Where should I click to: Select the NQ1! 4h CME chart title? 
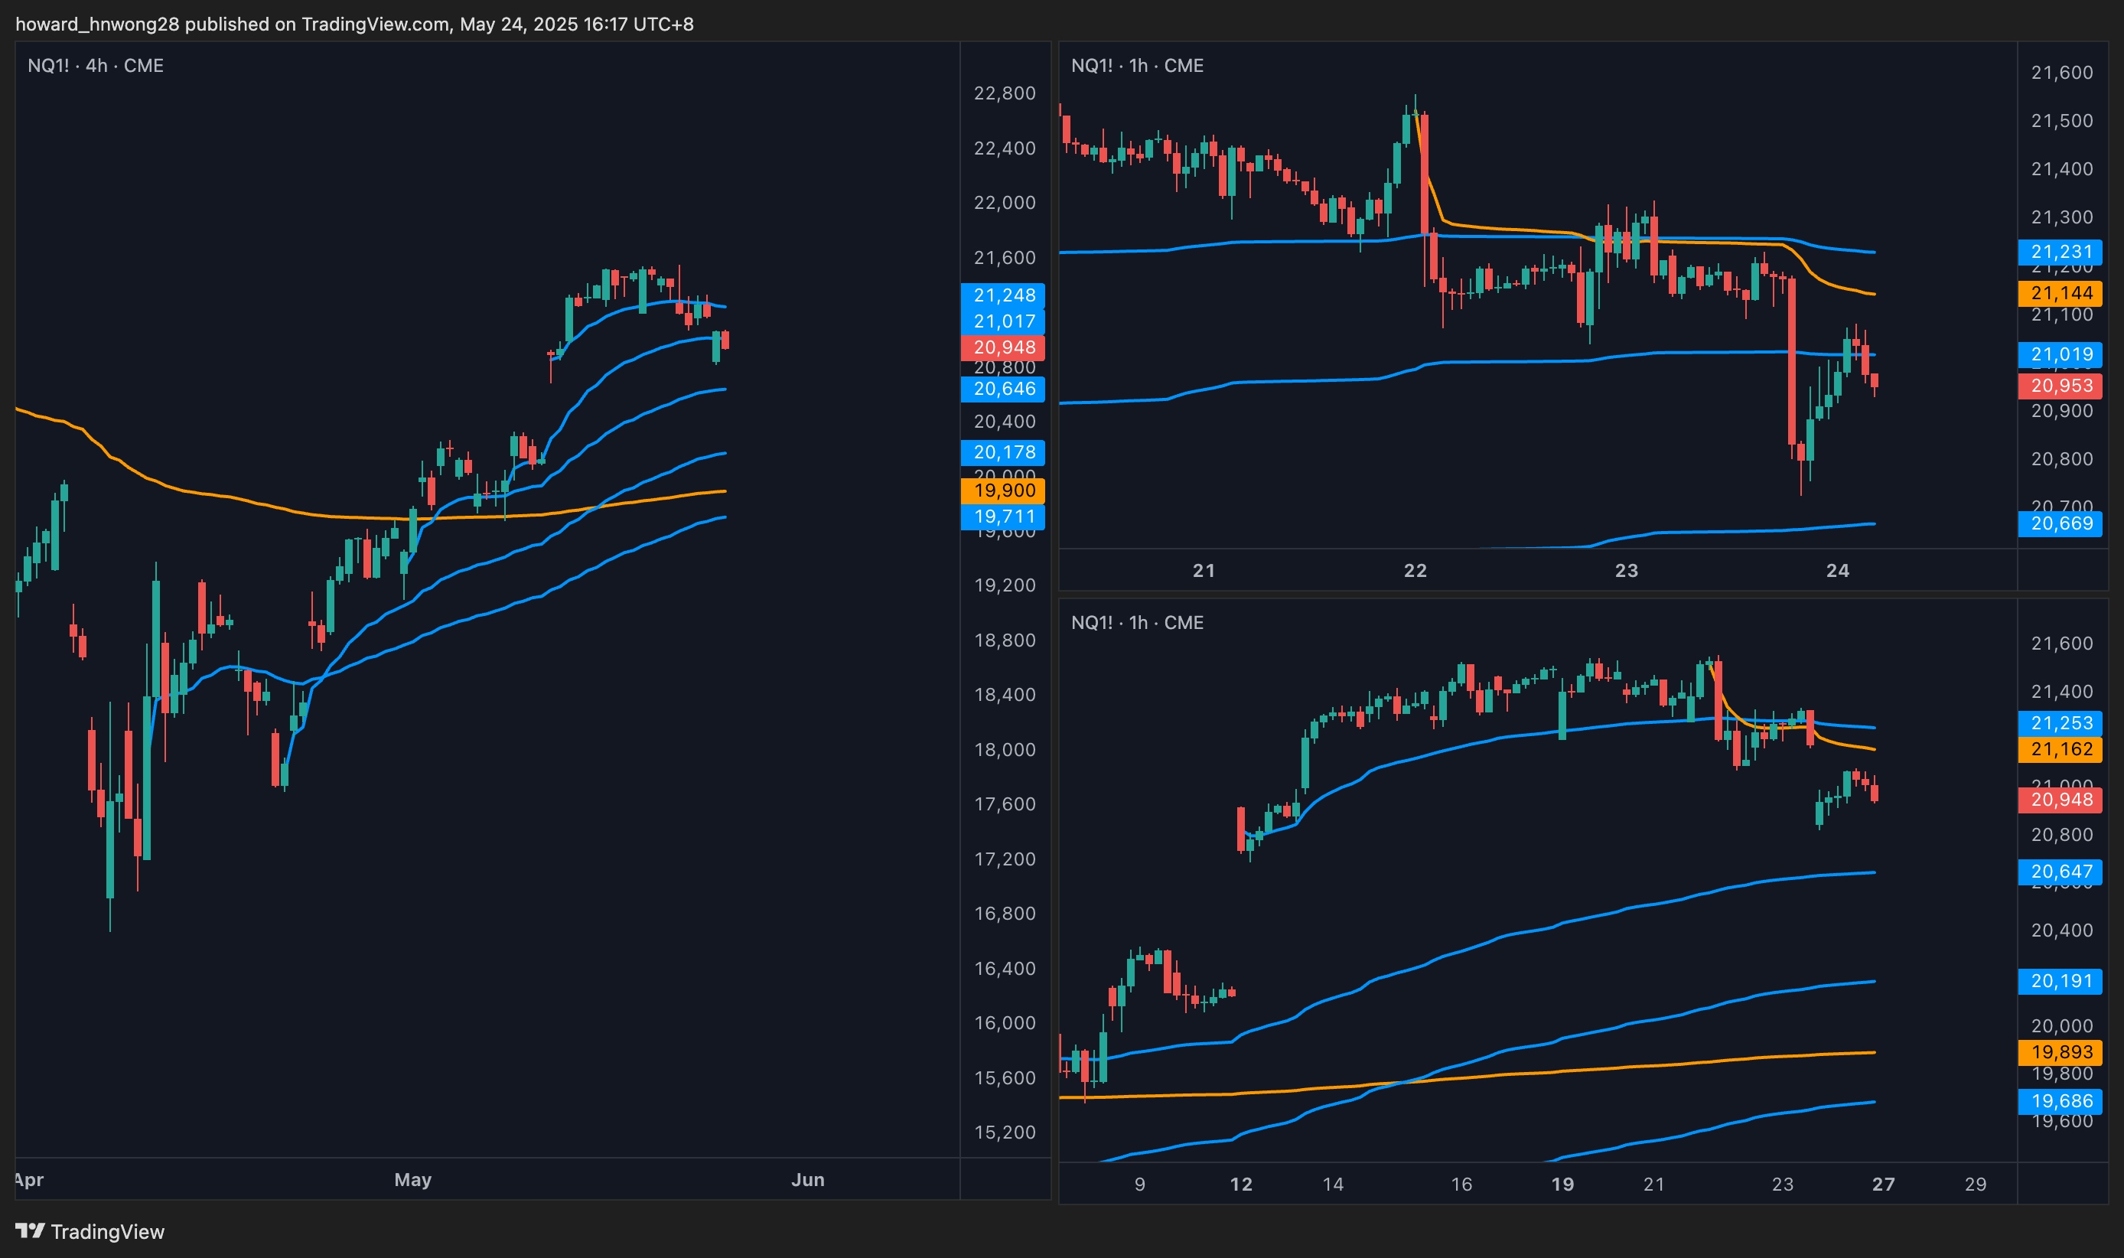coord(95,66)
